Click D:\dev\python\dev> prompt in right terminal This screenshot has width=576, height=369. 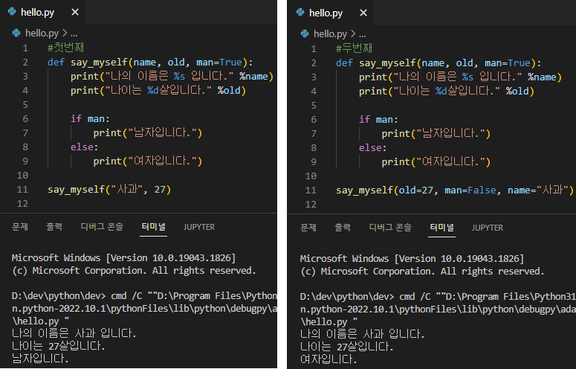coord(347,297)
